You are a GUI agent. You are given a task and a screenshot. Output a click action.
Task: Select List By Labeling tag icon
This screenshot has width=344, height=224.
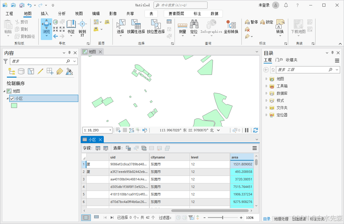59,71
